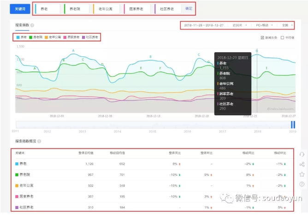Screen dimensions: 308x215
Task: Enable the 平均值 checkbox
Action: 282,37
